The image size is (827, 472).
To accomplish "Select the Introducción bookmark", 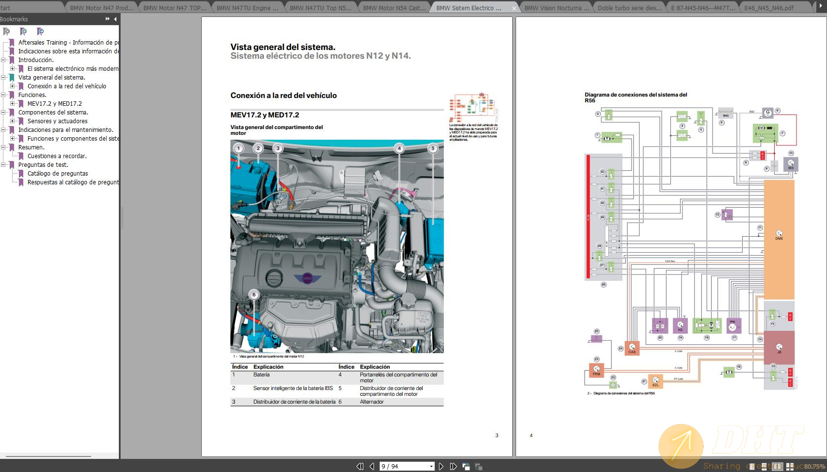I will tap(36, 60).
